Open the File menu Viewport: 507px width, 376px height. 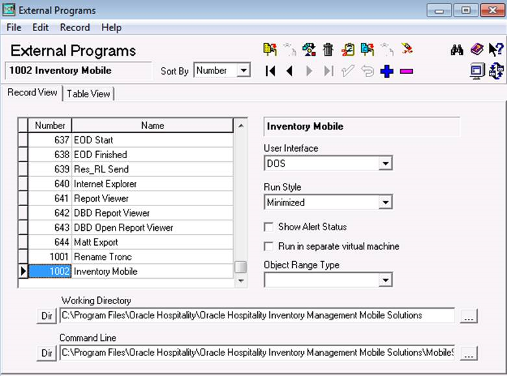14,27
